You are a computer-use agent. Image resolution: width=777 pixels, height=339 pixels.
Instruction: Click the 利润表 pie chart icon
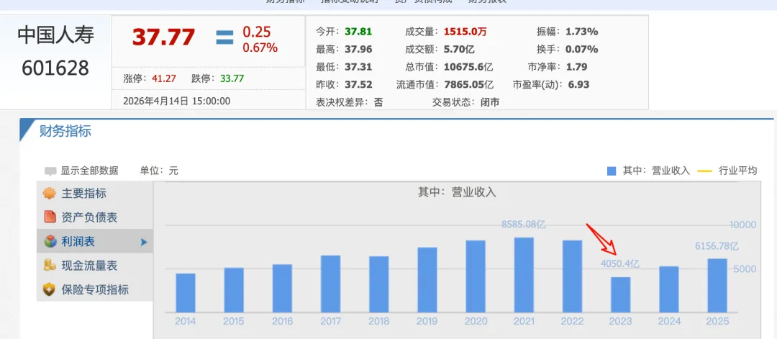(x=50, y=241)
